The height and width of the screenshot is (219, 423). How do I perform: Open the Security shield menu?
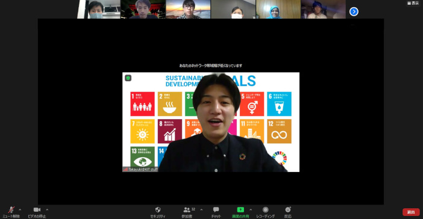pyautogui.click(x=158, y=212)
